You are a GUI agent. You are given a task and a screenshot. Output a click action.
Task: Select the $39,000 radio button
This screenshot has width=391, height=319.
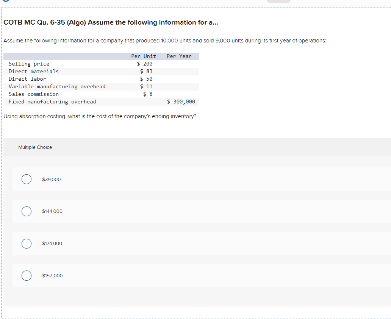(26, 179)
